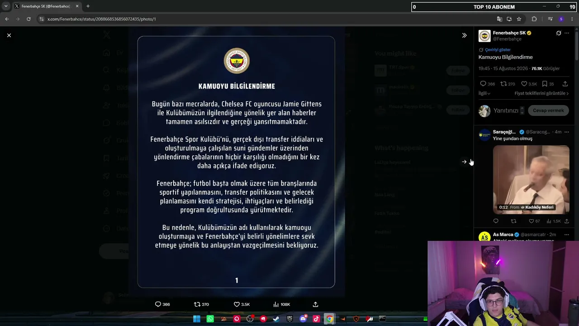This screenshot has height=326, width=579.
Task: Repost the Saraçoğlu comment
Action: click(513, 221)
